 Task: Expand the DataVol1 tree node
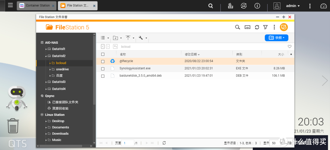pyautogui.click(x=46, y=49)
